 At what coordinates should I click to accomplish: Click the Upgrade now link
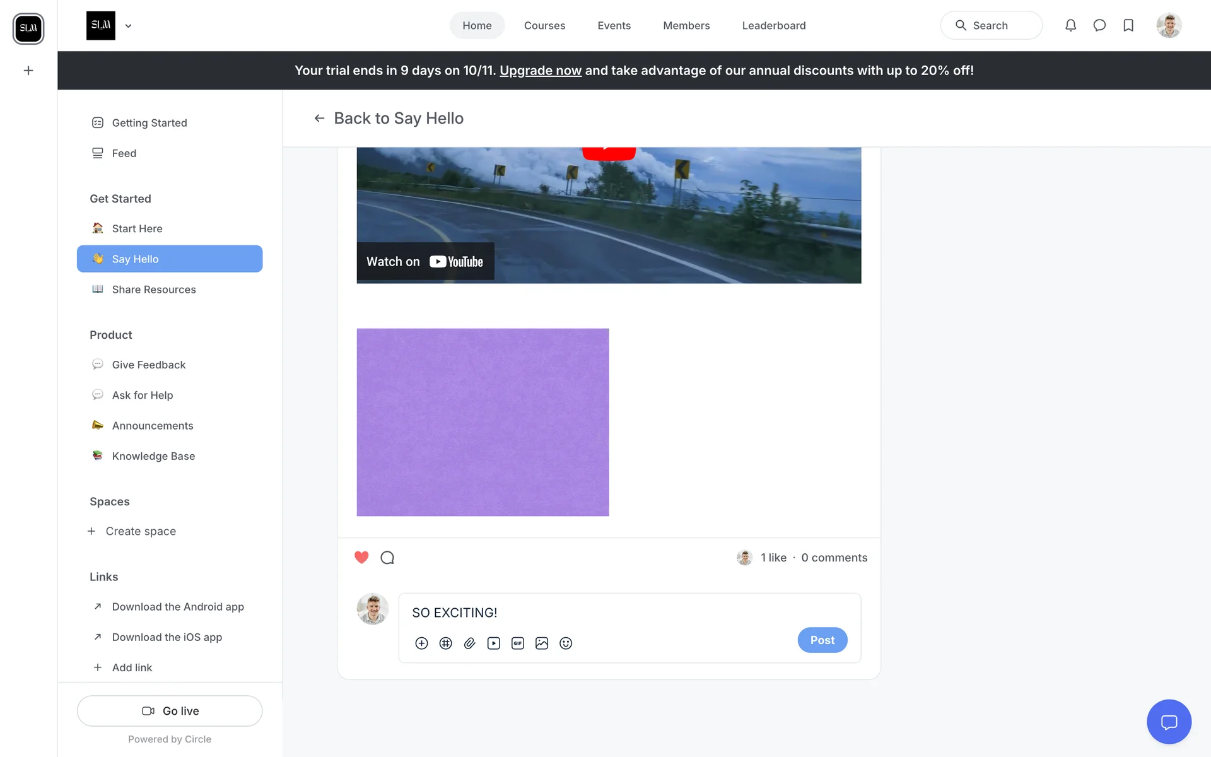(x=540, y=71)
